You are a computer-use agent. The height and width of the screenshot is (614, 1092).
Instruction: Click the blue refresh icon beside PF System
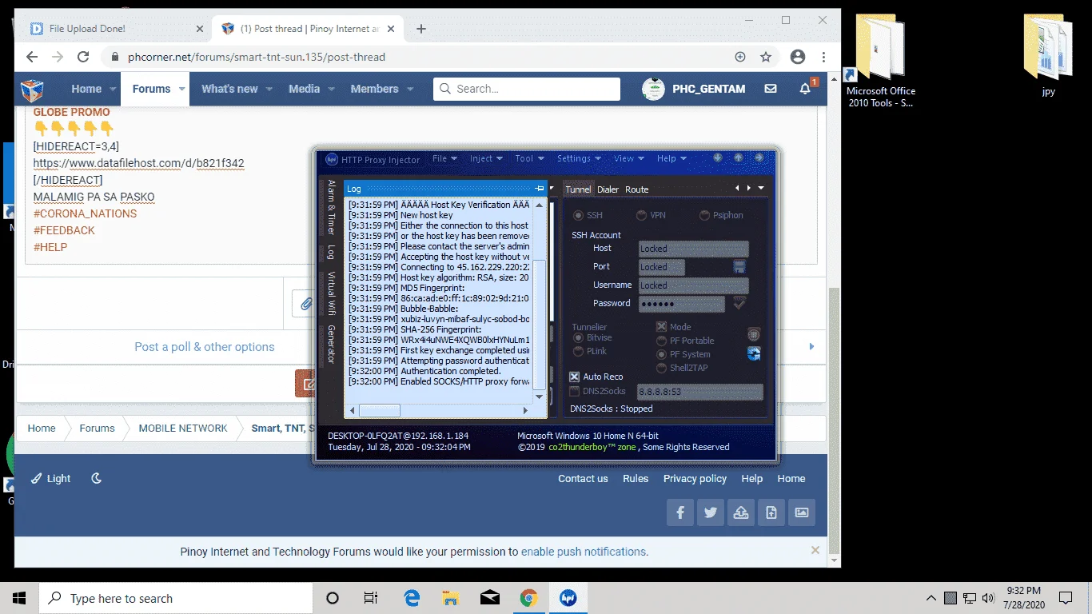pyautogui.click(x=753, y=353)
